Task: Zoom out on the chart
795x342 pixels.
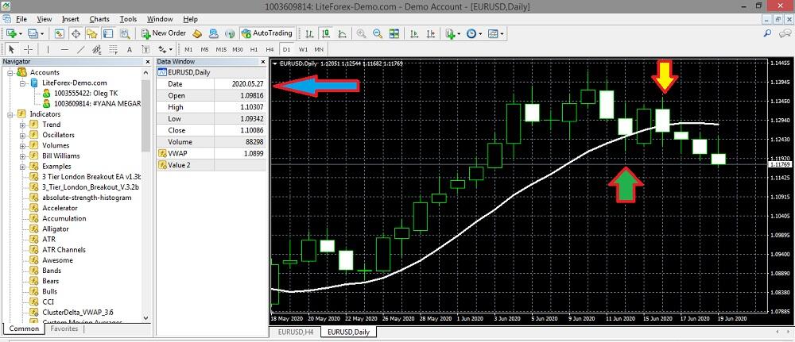Action: [x=377, y=33]
